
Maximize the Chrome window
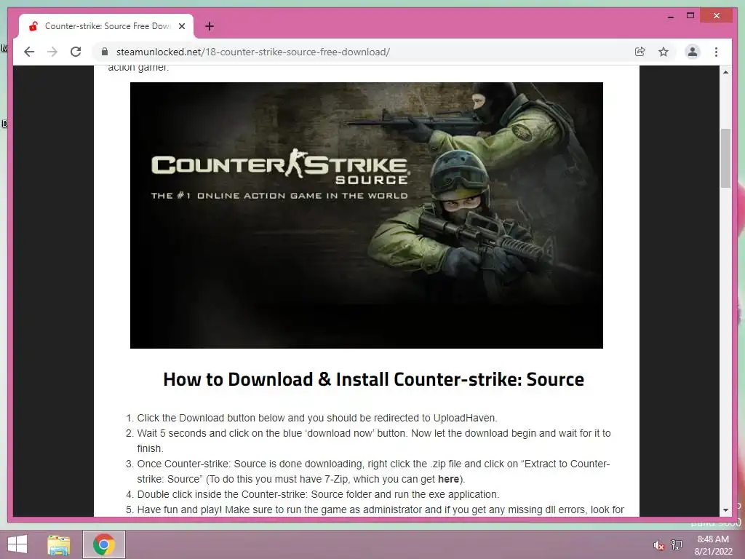(690, 16)
